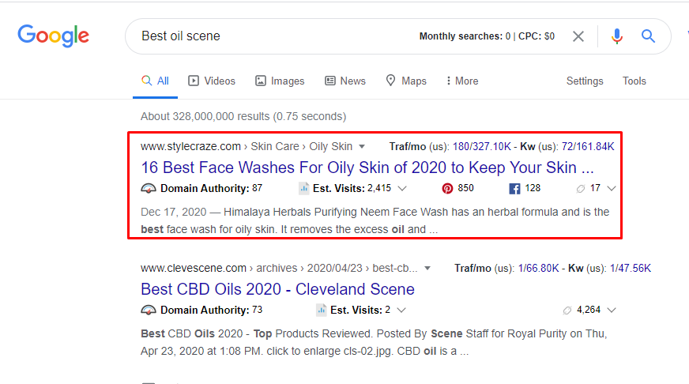
Task: Click Est. Visits chart icon for Clevescene
Action: 322,310
